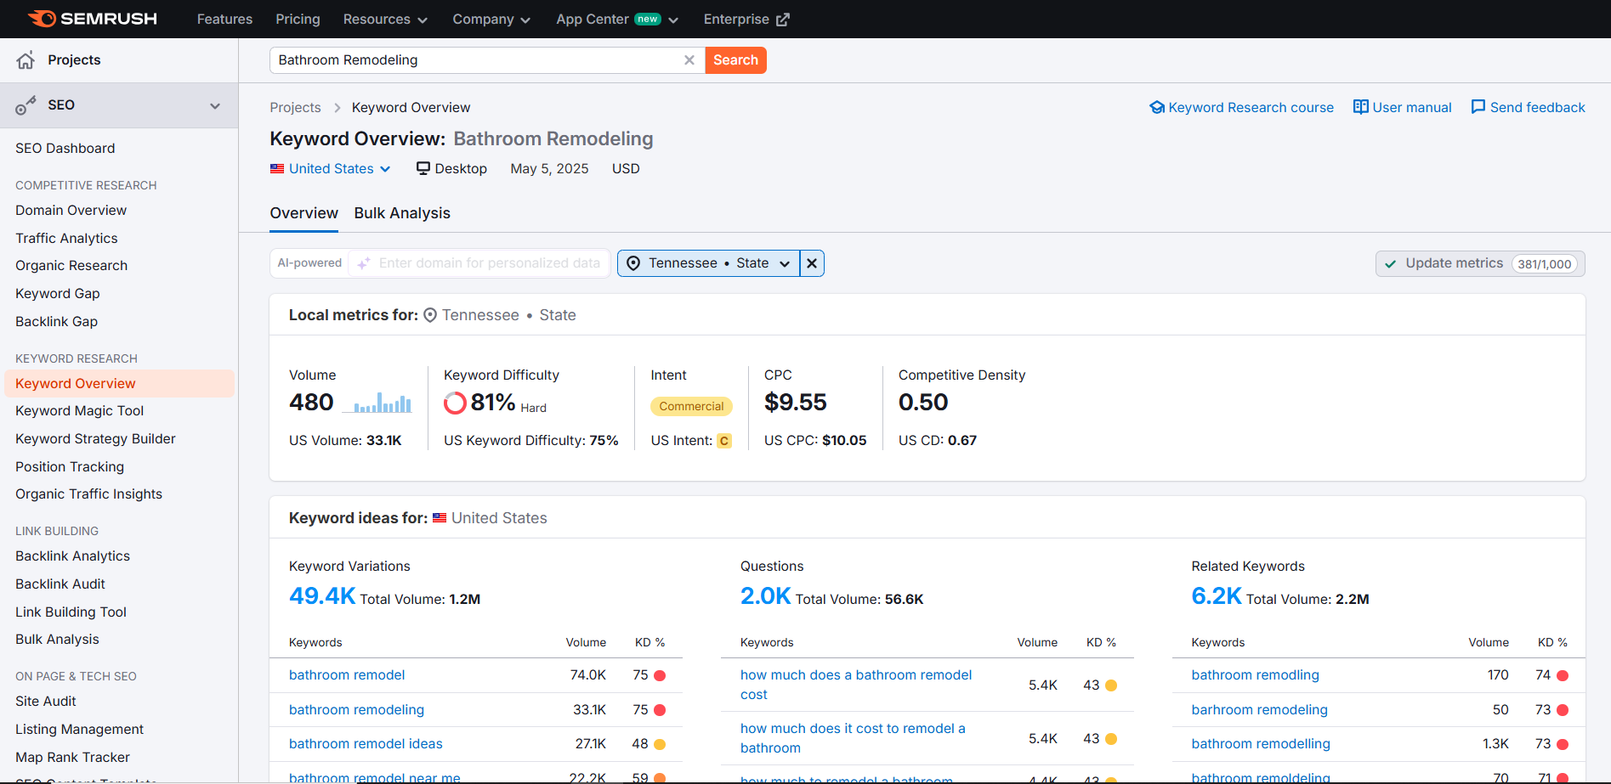
Task: Switch to the Bulk Analysis tab
Action: (402, 213)
